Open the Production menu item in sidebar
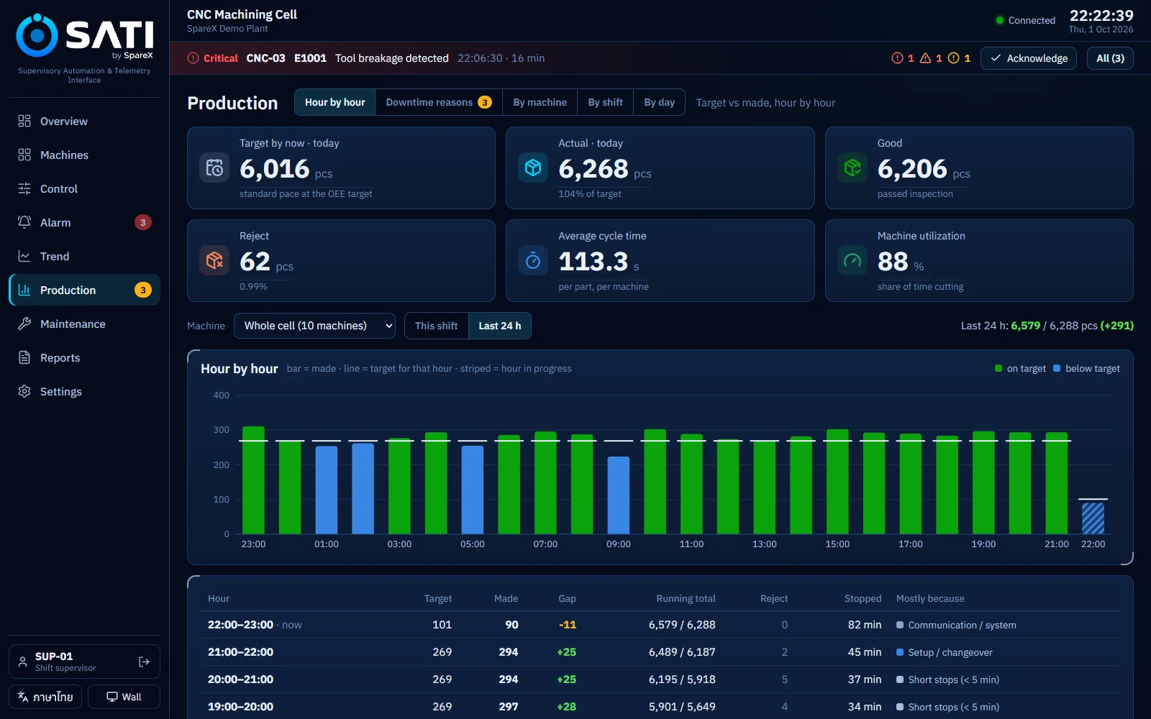This screenshot has height=719, width=1151. tap(84, 290)
